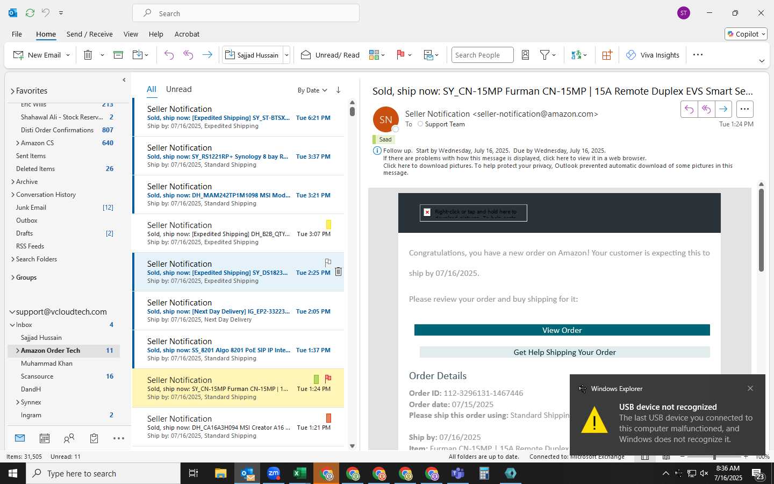Open the Help tab
The width and height of the screenshot is (774, 484).
[x=156, y=34]
